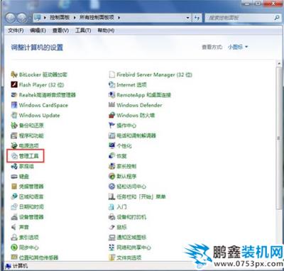Open the 文件(F) menu
284x271 pixels.
[16, 31]
